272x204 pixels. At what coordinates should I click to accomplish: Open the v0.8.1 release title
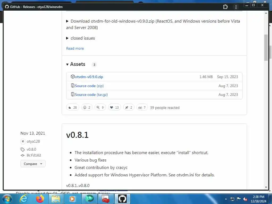[77, 135]
